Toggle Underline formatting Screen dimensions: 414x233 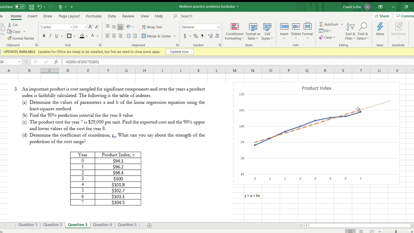pyautogui.click(x=57, y=36)
